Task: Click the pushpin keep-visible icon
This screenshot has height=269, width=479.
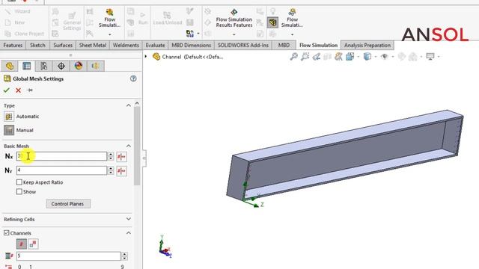Action: click(x=30, y=90)
